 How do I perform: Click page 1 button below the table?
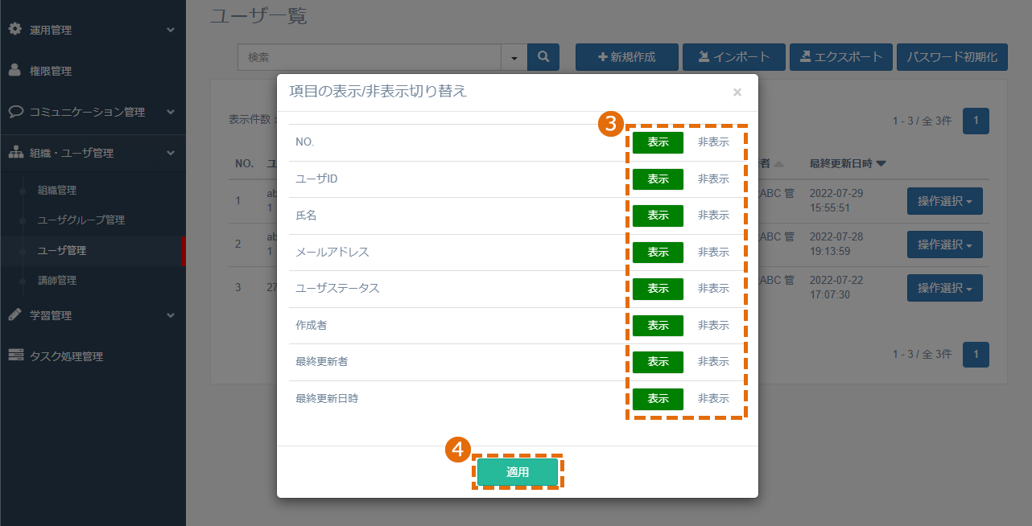click(976, 354)
